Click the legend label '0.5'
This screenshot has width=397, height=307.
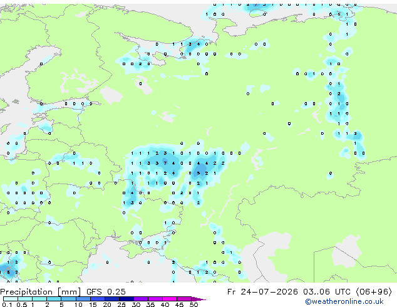pyautogui.click(x=22, y=304)
